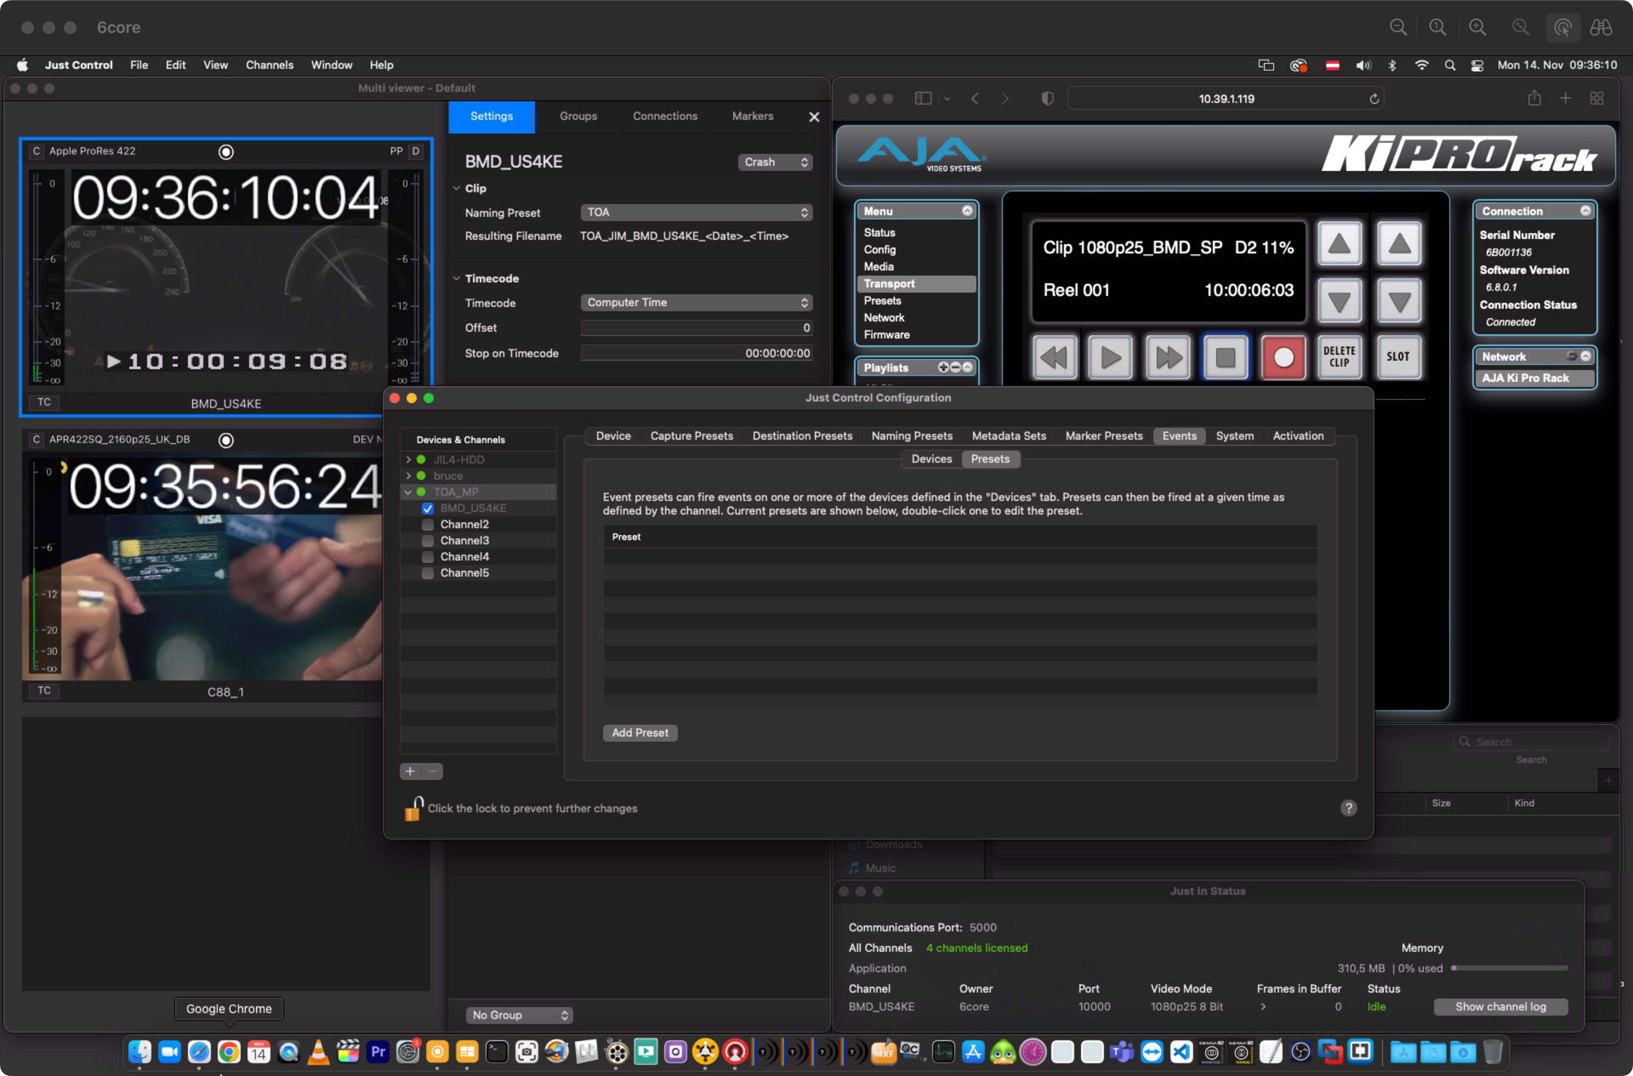Image resolution: width=1633 pixels, height=1076 pixels.
Task: Collapse the TOA_MP device tree item
Action: click(x=409, y=492)
